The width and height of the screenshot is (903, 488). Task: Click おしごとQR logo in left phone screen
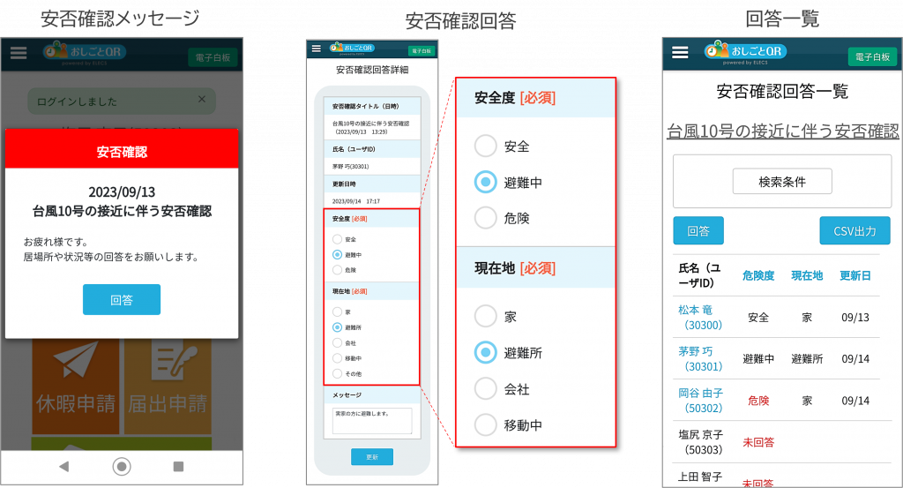tap(84, 52)
